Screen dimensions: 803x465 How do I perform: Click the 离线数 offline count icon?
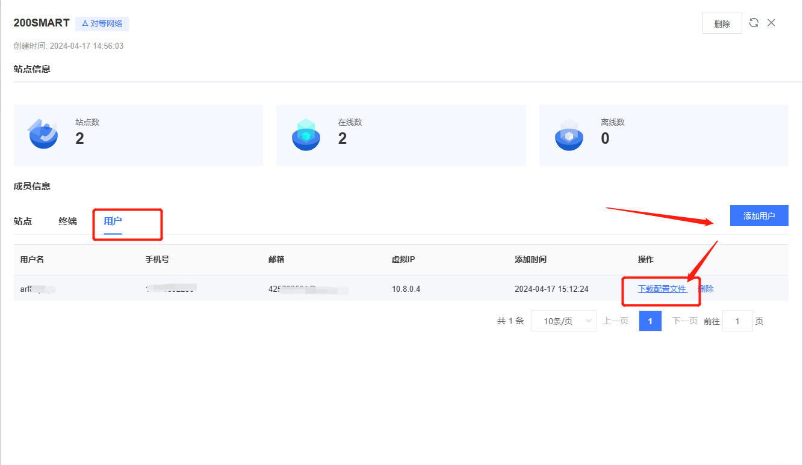(569, 135)
